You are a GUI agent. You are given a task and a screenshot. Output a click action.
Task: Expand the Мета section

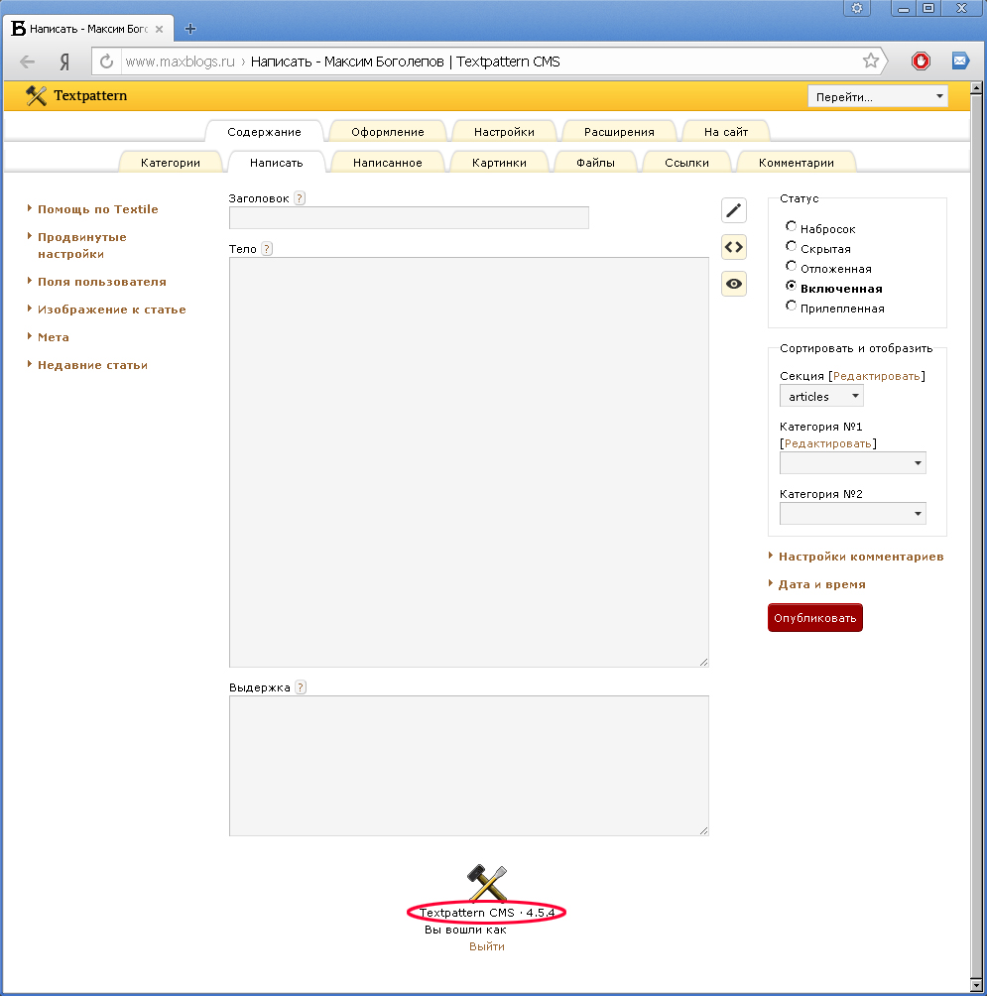pos(54,337)
